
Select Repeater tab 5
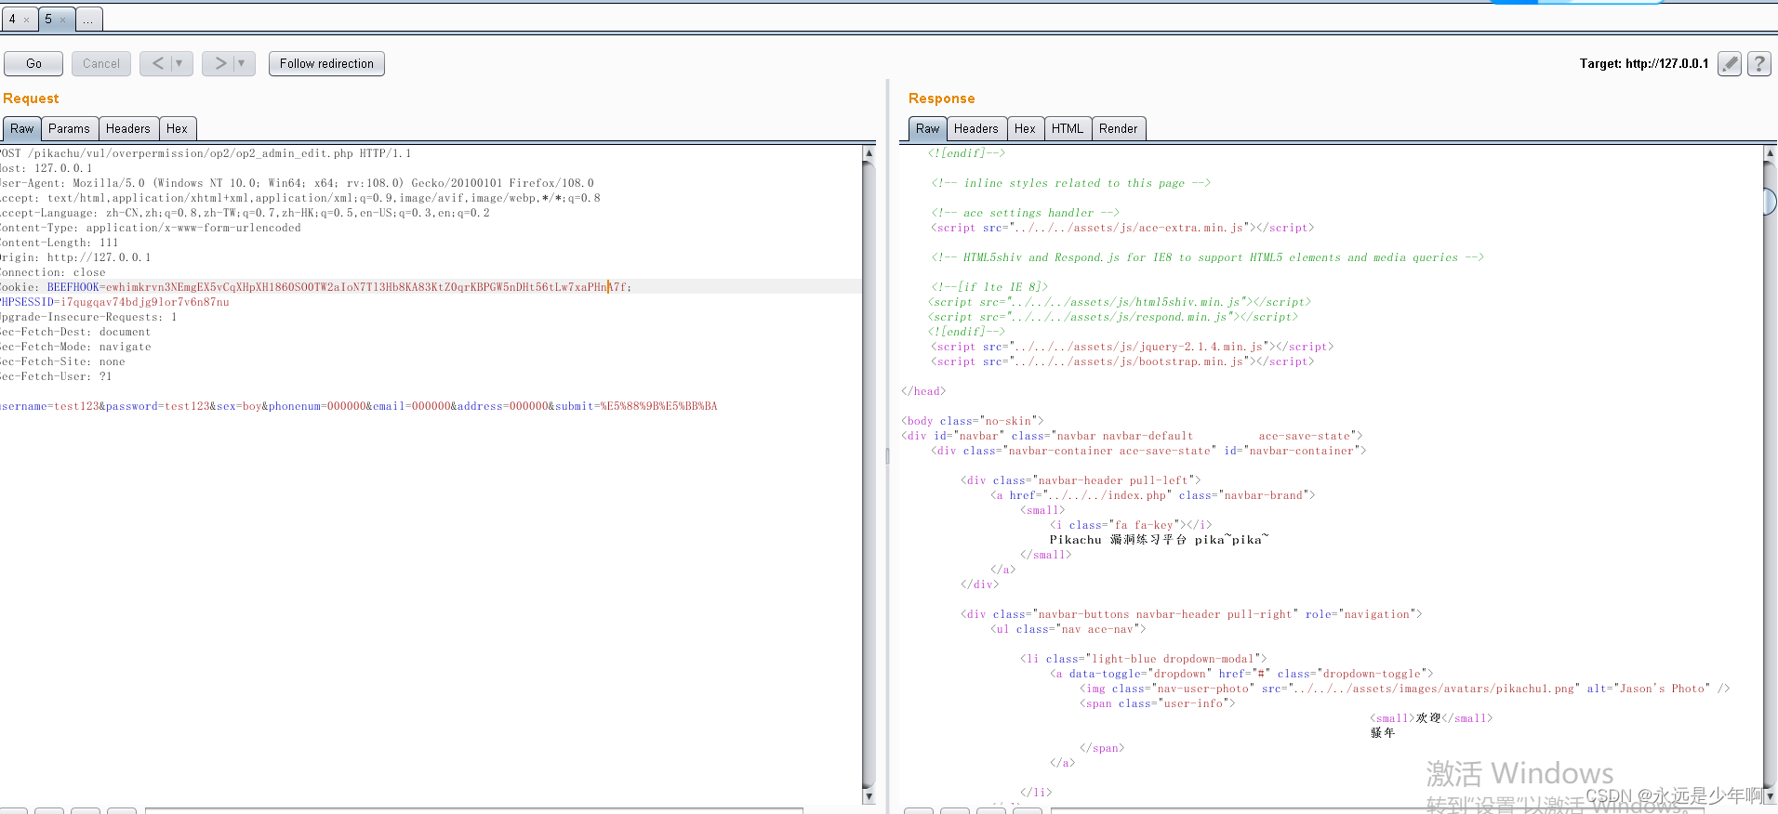point(48,19)
